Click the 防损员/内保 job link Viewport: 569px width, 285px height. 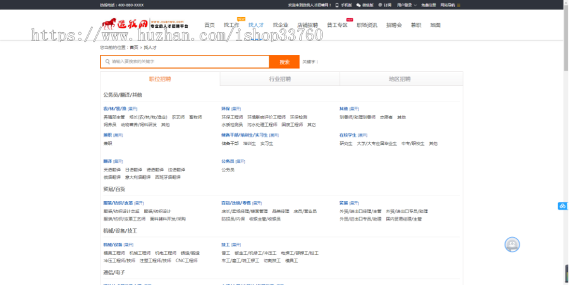[233, 219]
